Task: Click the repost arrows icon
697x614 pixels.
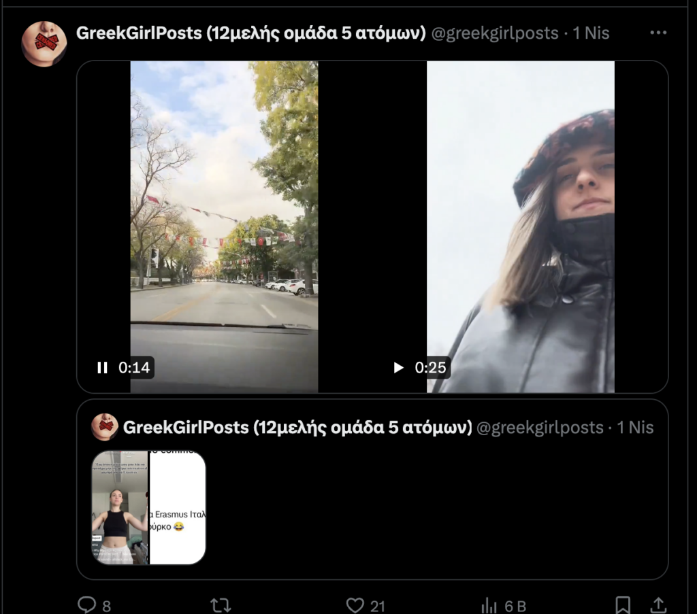Action: coord(221,604)
